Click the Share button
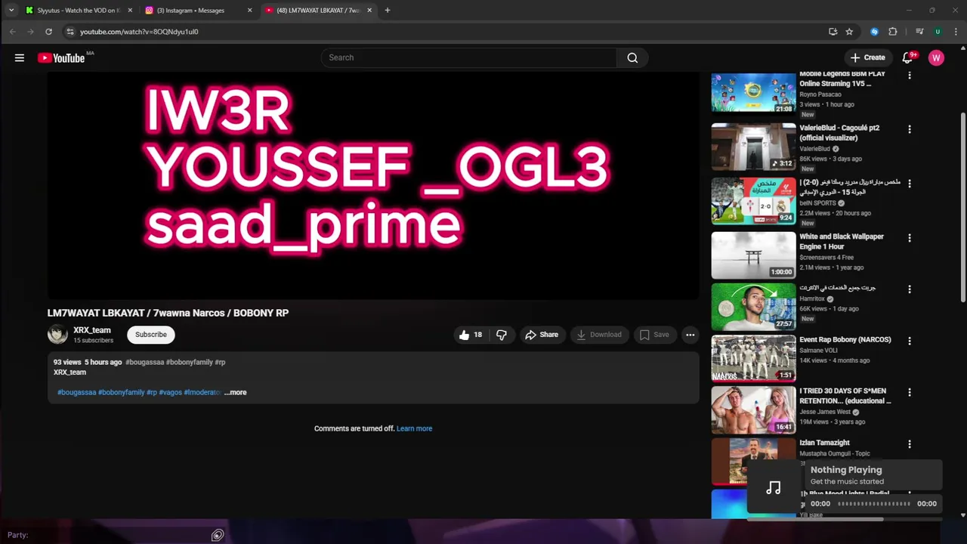 tap(542, 335)
